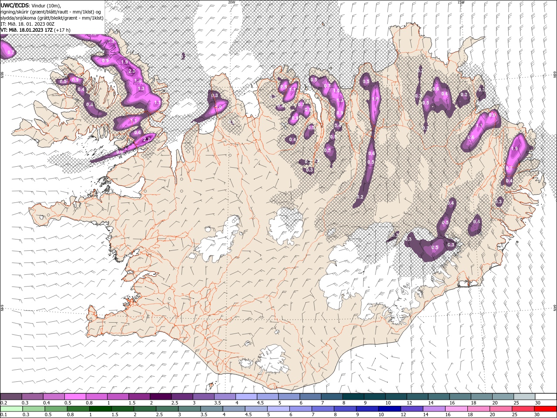Click the palest green 0.1 swatch in bottom legend row
The image size is (557, 418).
(x=12, y=409)
